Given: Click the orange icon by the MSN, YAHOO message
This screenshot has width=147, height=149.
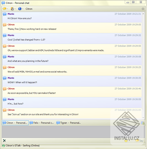Looking at the screenshot, I should [5, 68].
